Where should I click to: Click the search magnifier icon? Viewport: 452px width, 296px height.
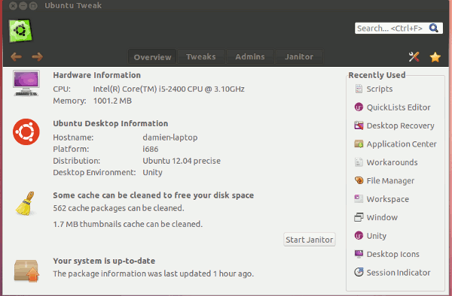tap(434, 28)
